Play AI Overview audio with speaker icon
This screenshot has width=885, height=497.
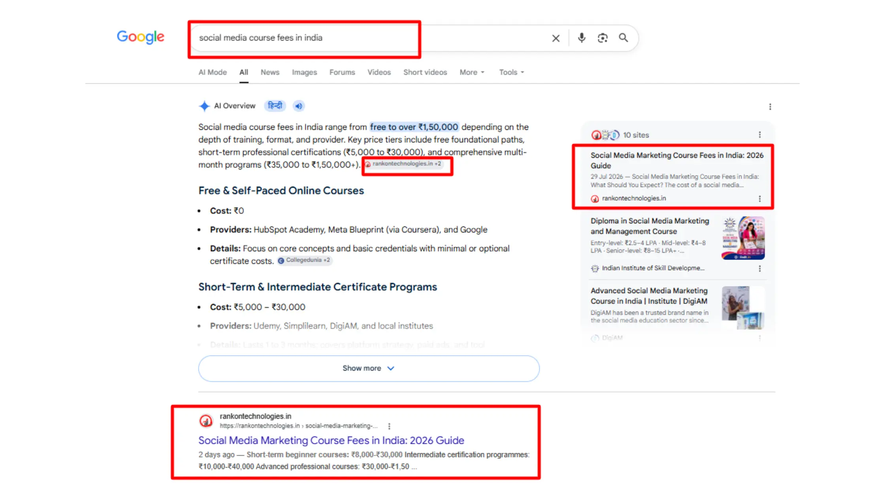(x=299, y=106)
